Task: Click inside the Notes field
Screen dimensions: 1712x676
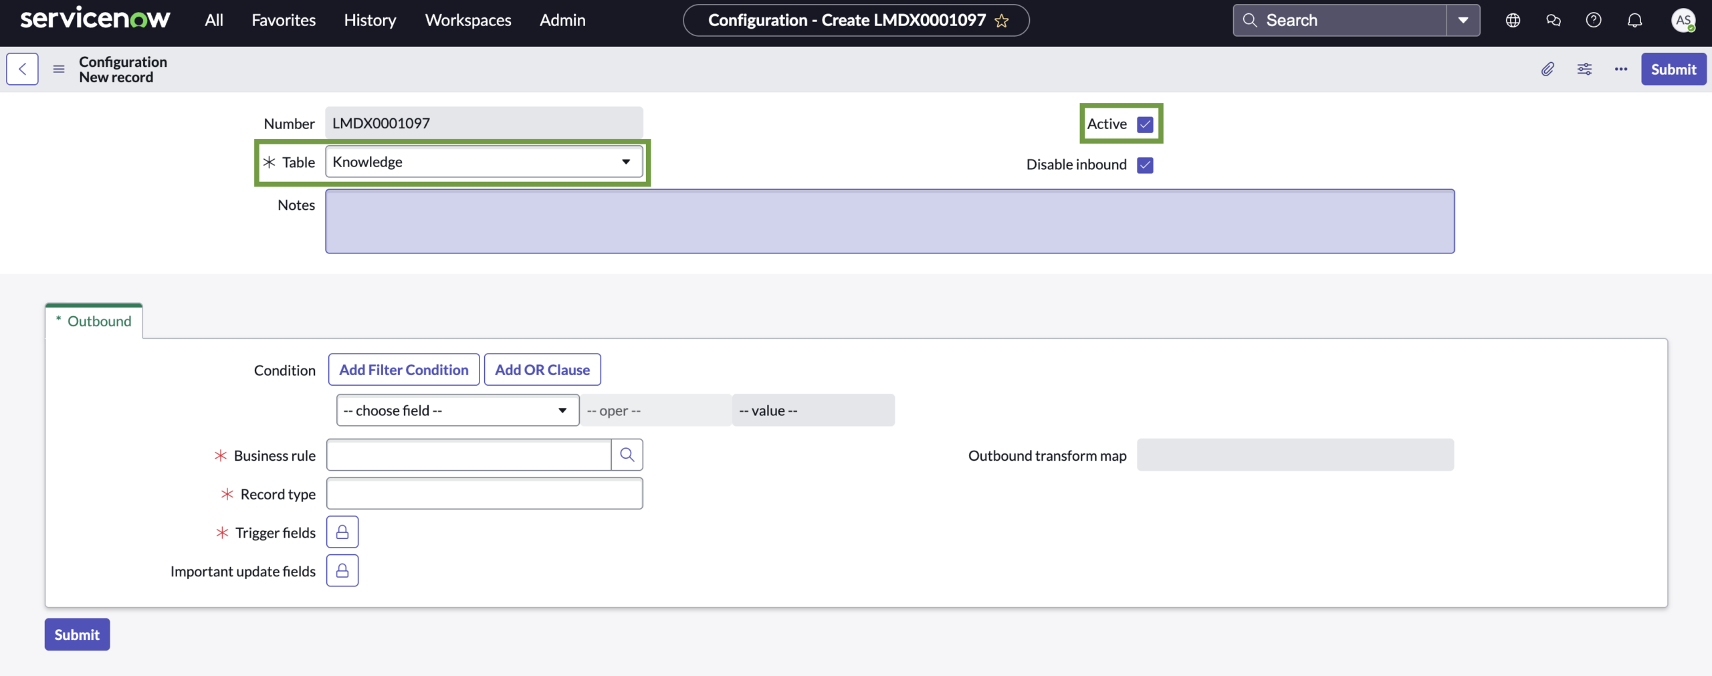Action: point(889,221)
